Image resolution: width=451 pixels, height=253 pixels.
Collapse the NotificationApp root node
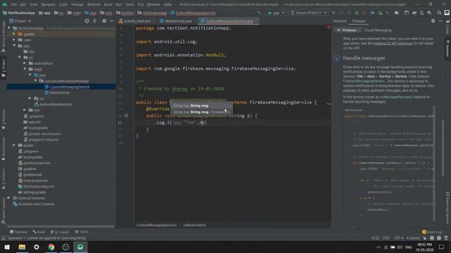[9, 28]
